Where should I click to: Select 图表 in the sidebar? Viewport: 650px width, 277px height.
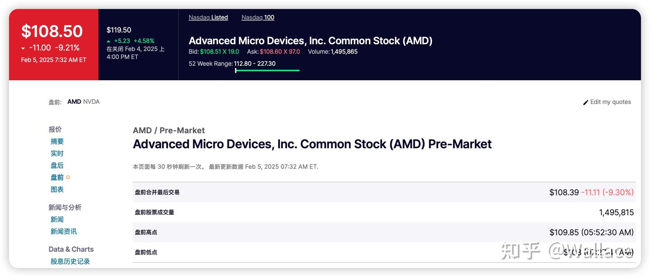[x=57, y=189]
